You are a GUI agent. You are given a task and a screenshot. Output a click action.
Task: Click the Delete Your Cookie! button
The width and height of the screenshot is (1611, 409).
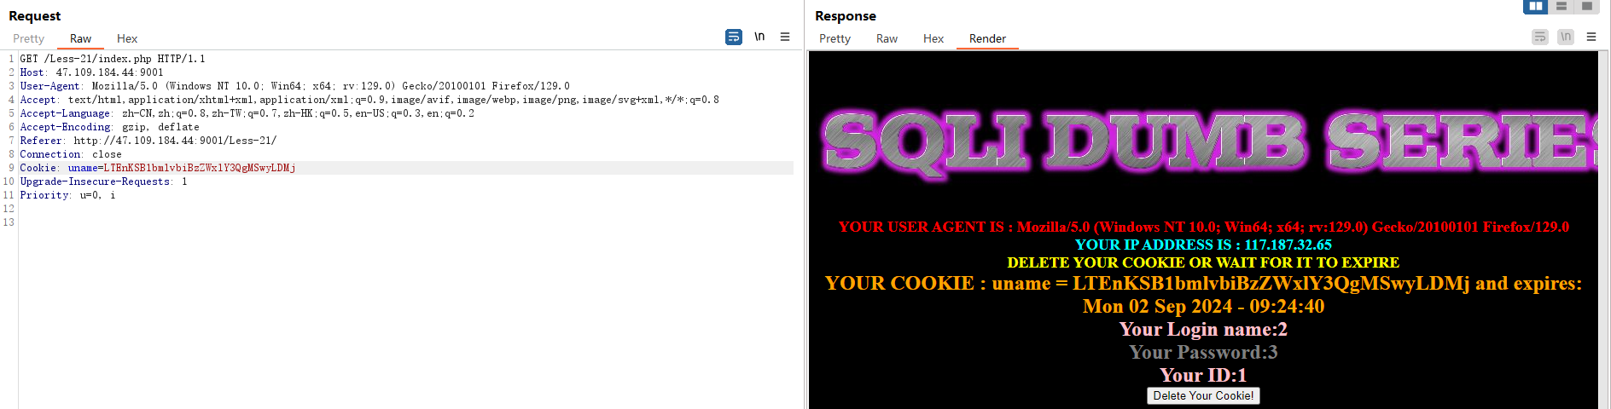pyautogui.click(x=1203, y=395)
